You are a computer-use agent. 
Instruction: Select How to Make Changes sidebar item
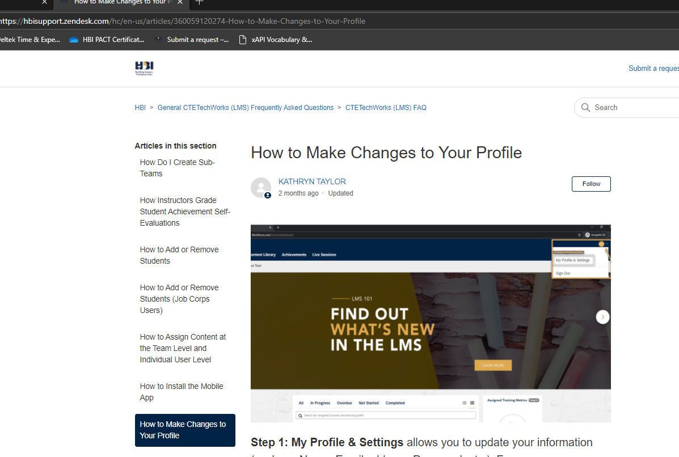[184, 430]
